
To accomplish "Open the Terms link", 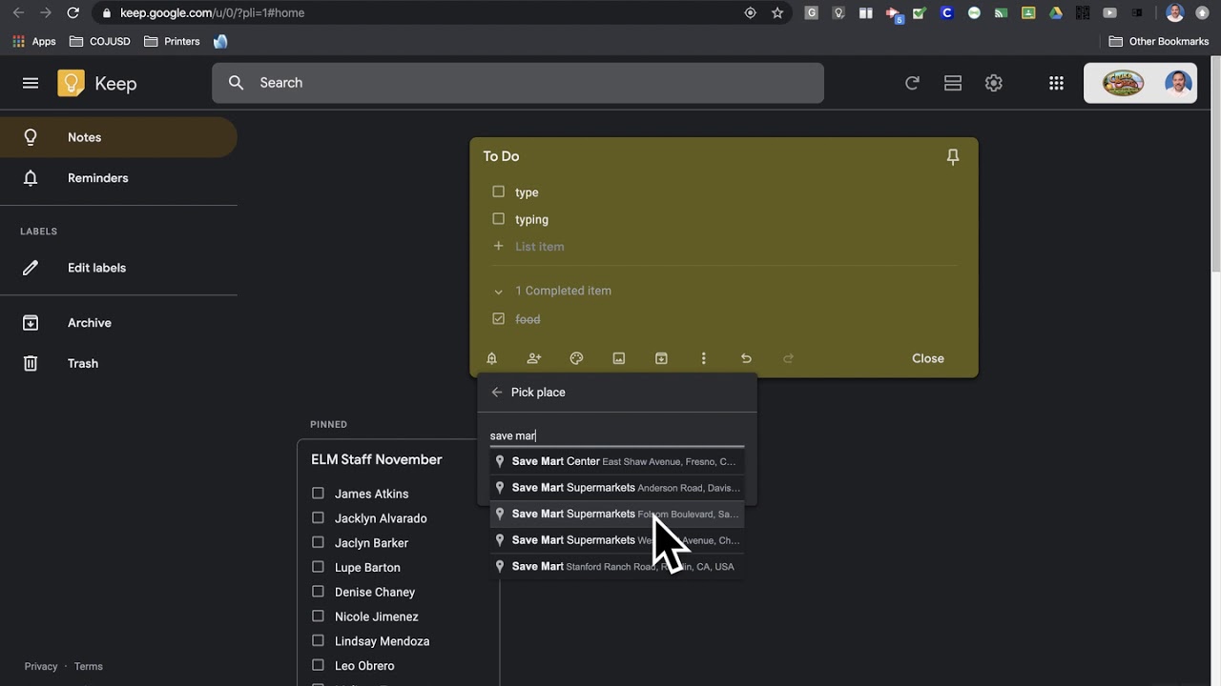I will point(89,667).
